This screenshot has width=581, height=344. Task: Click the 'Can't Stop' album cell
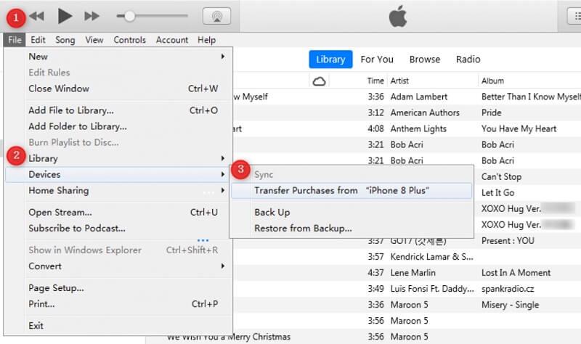[x=501, y=176]
